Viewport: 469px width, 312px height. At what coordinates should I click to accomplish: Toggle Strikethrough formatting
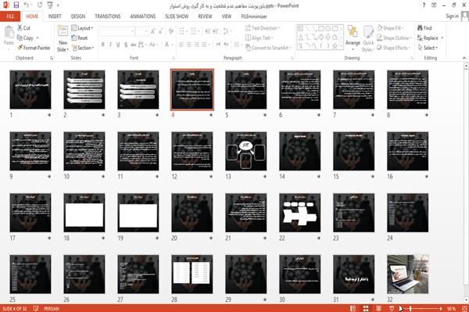[134, 45]
